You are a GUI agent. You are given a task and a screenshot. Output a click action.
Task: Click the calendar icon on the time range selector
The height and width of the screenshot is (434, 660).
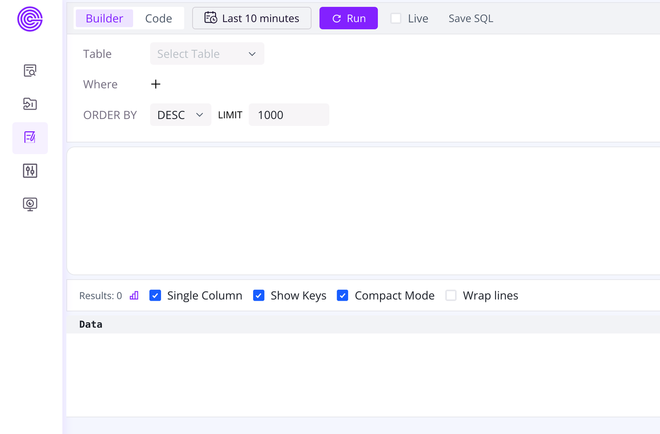pos(210,18)
